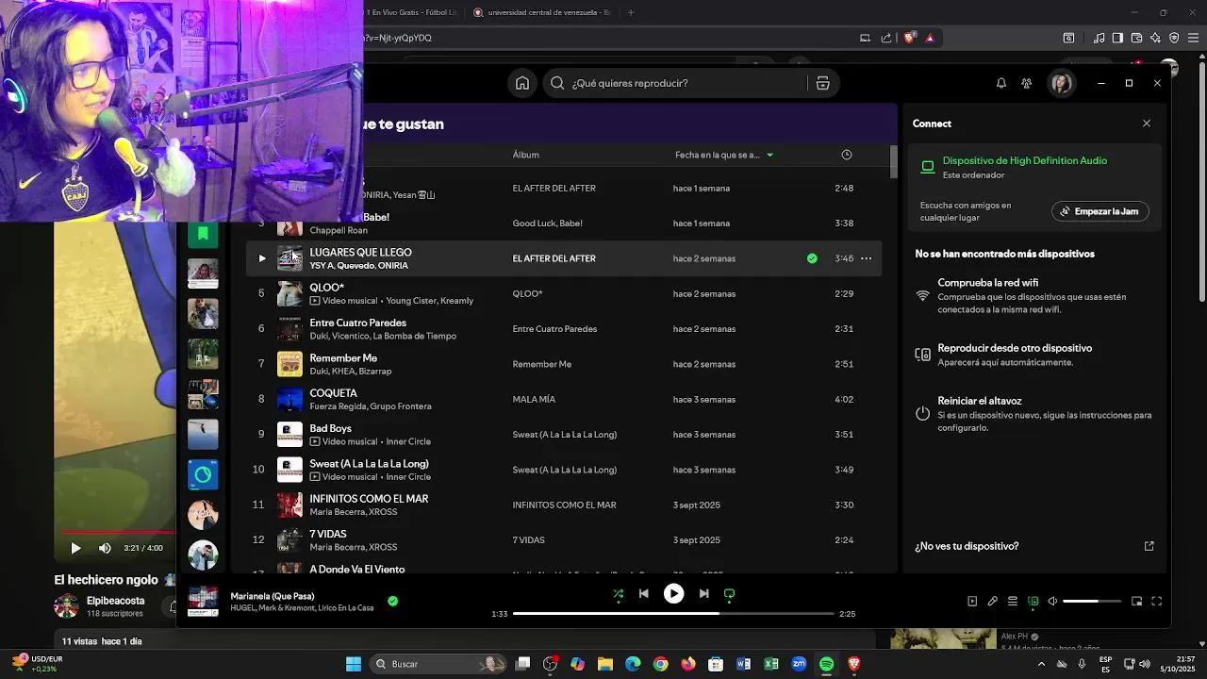Open the play queue
Screen dimensions: 1207x679
tap(1013, 602)
